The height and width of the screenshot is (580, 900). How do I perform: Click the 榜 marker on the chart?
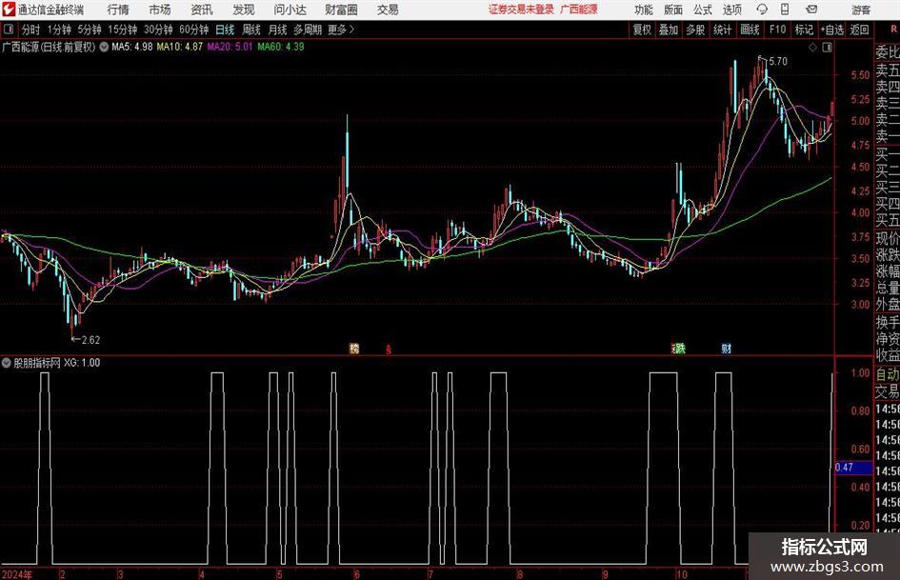(x=354, y=349)
